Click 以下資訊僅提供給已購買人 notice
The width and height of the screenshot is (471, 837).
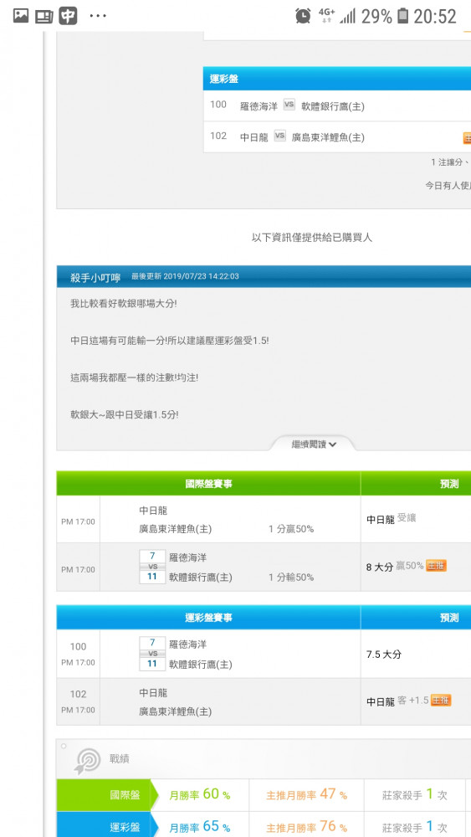coord(312,238)
